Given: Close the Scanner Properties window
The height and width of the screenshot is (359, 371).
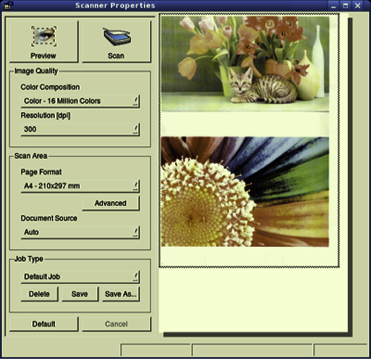Looking at the screenshot, I should [358, 6].
